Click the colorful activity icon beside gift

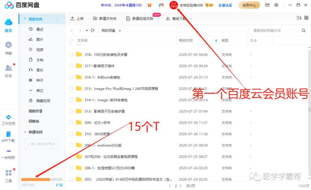click(162, 5)
